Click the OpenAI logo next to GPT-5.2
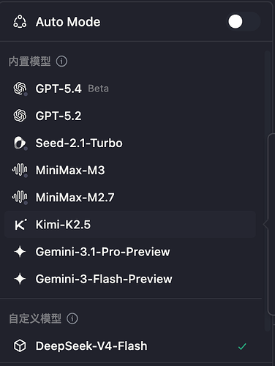Viewport: 275px width, 366px height. coord(20,116)
